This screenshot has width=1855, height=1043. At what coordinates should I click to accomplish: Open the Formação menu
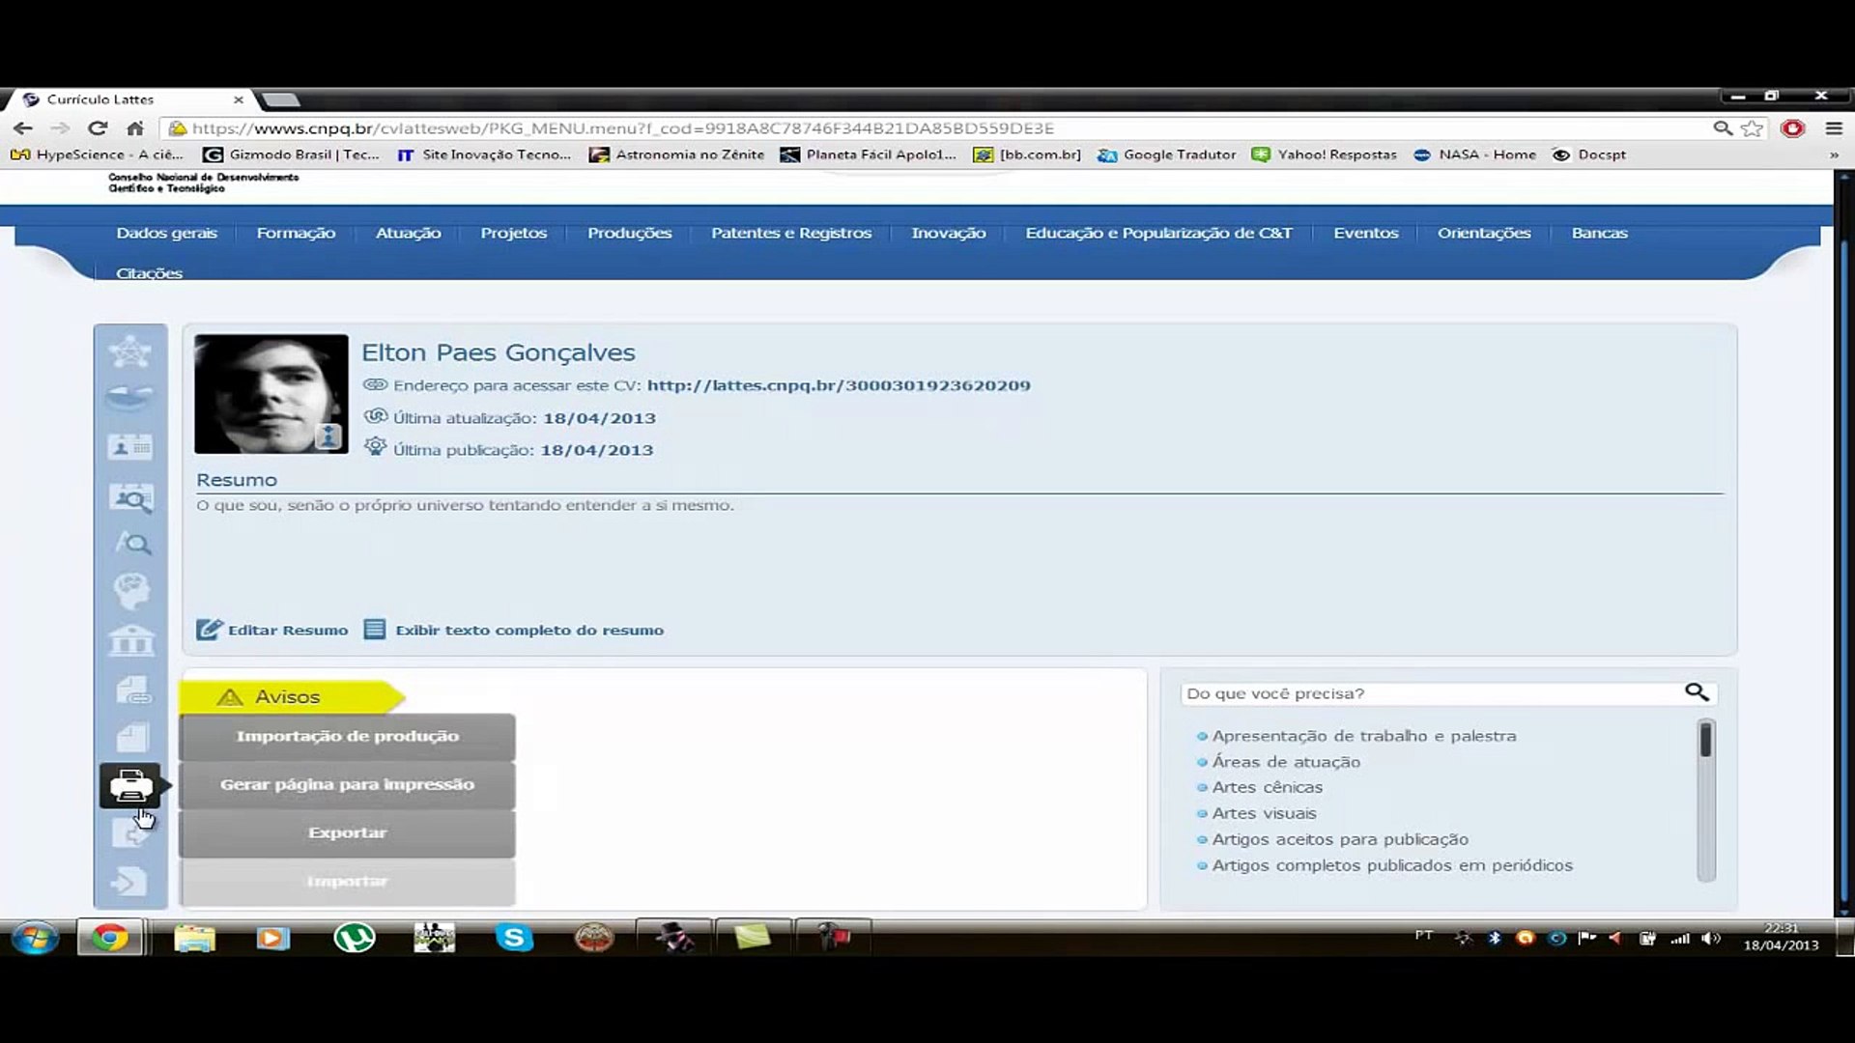[x=296, y=233]
